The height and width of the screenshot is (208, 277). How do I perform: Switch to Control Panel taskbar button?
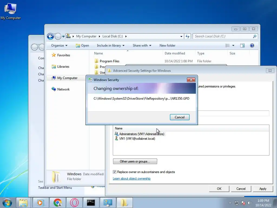108,203
